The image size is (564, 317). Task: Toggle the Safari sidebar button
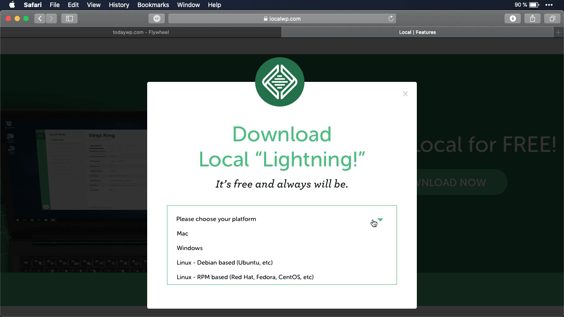point(69,18)
